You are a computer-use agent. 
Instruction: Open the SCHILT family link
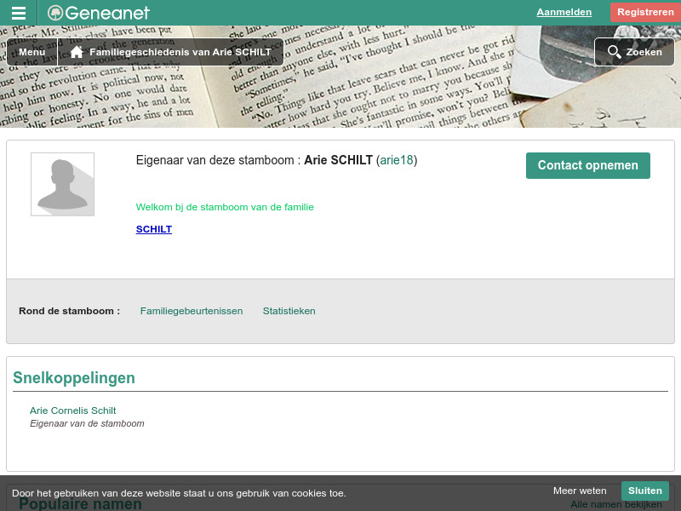[x=153, y=228]
